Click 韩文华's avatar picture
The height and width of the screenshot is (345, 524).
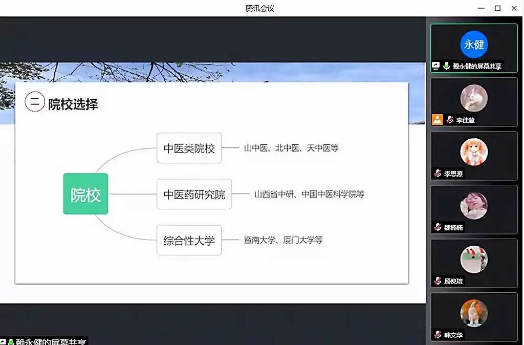tap(474, 313)
